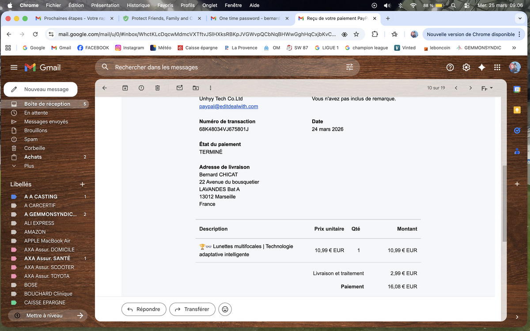This screenshot has width=530, height=331.
Task: Bookmark this page with the star
Action: coord(356,34)
